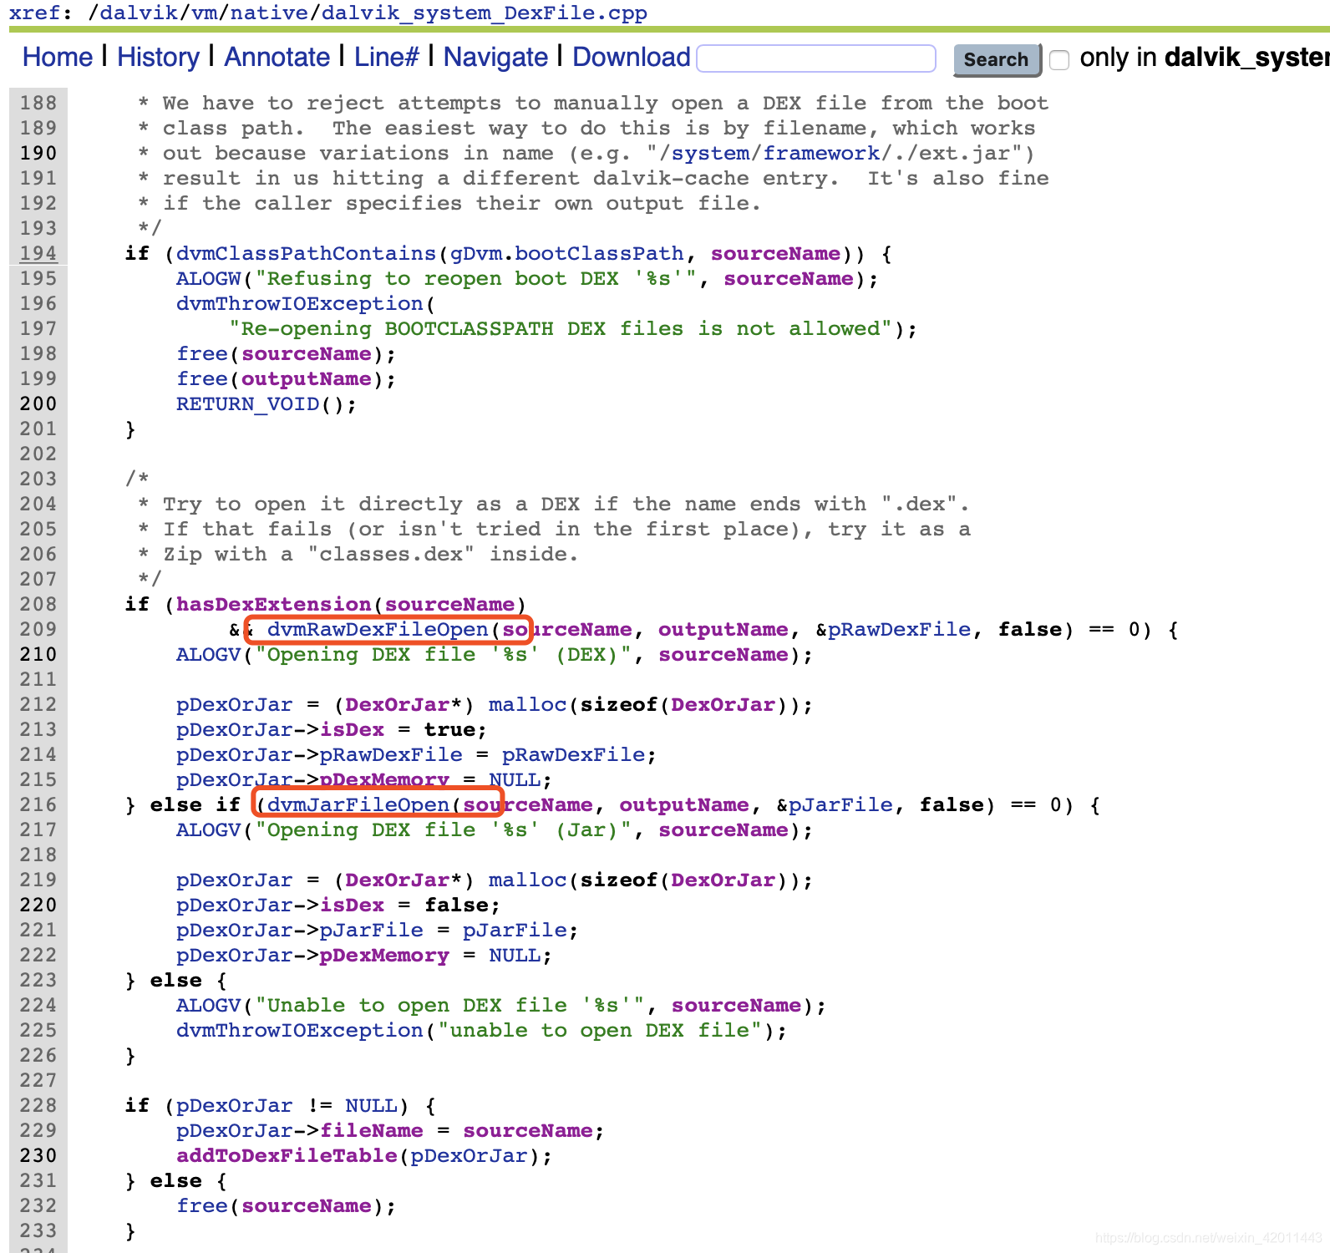This screenshot has width=1330, height=1253.
Task: Click ALOGW symbol on line 195
Action: tap(209, 278)
